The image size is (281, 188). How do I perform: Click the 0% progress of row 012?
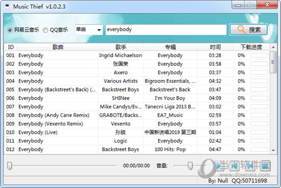tap(241, 150)
